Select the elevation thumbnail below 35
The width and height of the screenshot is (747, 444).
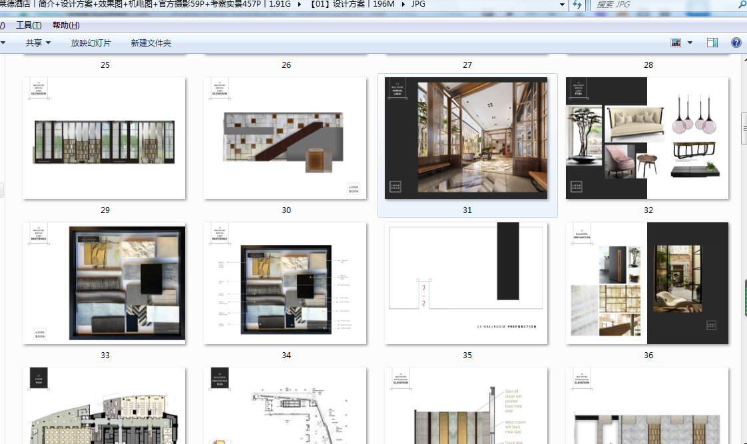(466, 405)
